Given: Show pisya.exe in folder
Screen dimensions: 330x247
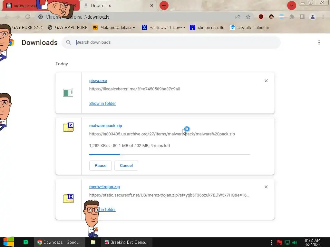Looking at the screenshot, I should pos(102,103).
